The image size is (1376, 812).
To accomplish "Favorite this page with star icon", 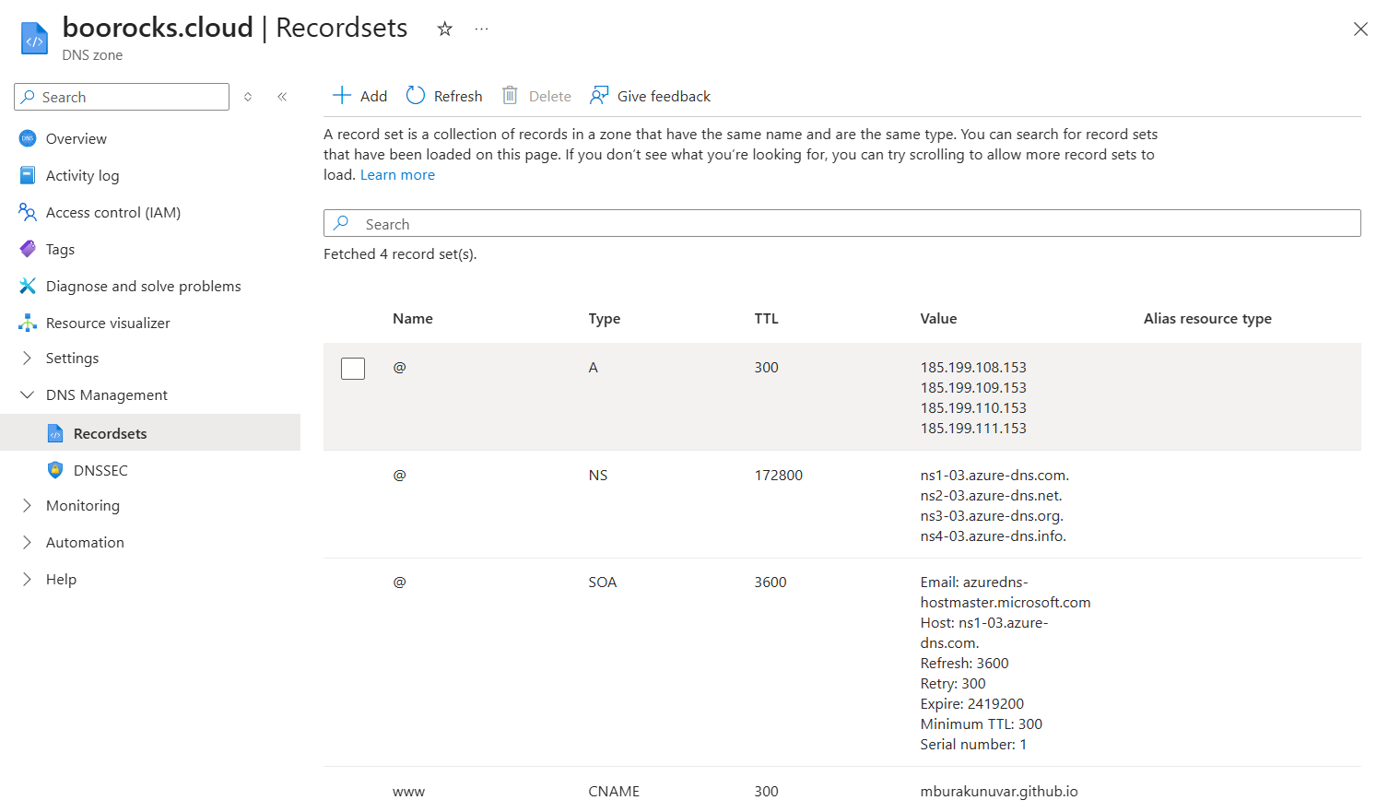I will [x=445, y=29].
